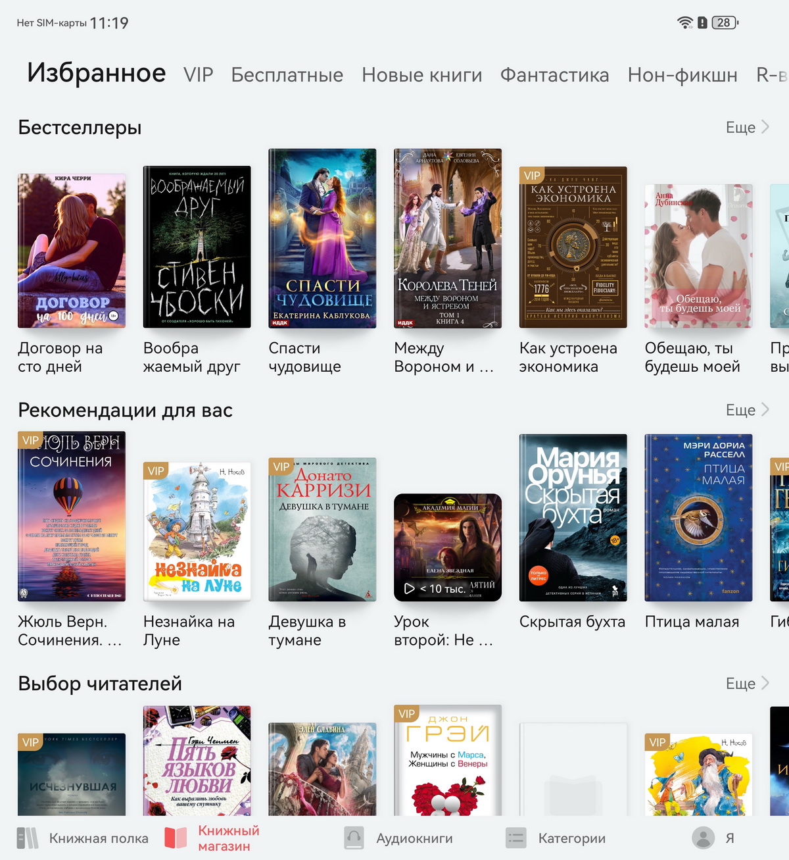Switch to the VIP tab
The width and height of the screenshot is (789, 860).
tap(199, 75)
